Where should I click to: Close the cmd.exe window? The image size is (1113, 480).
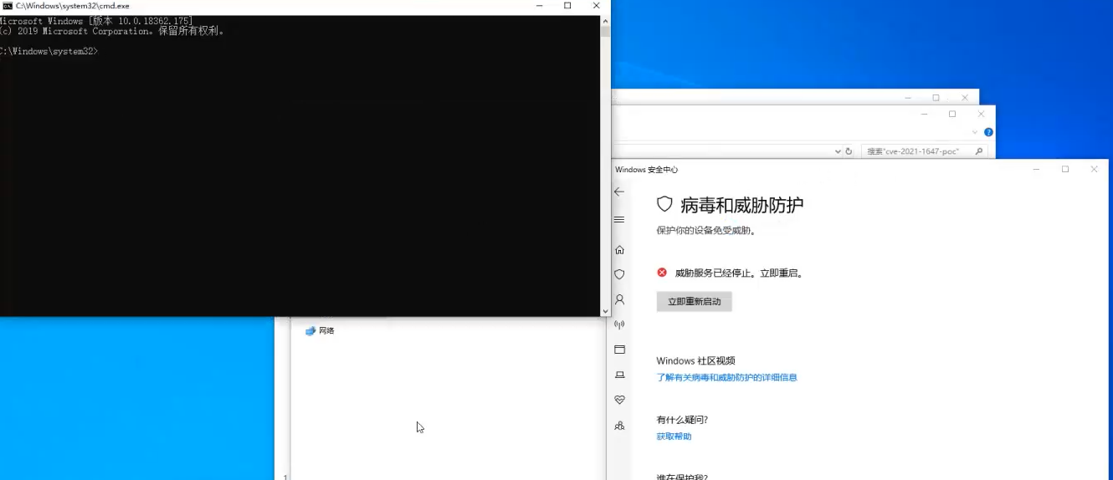[x=597, y=5]
